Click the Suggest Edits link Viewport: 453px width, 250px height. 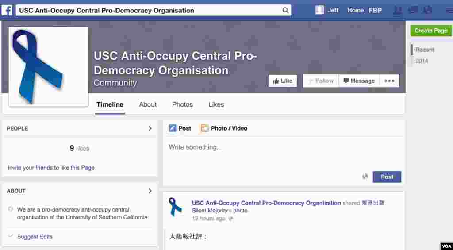click(x=35, y=237)
